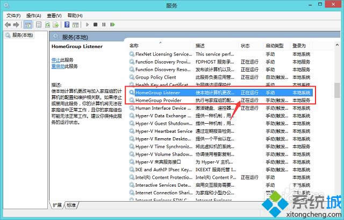Click the 停止 link to stop the service
Viewport: 344px width, 220px height.
click(56, 60)
